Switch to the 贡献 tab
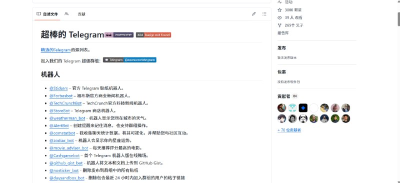This screenshot has width=400, height=183. pos(81,14)
